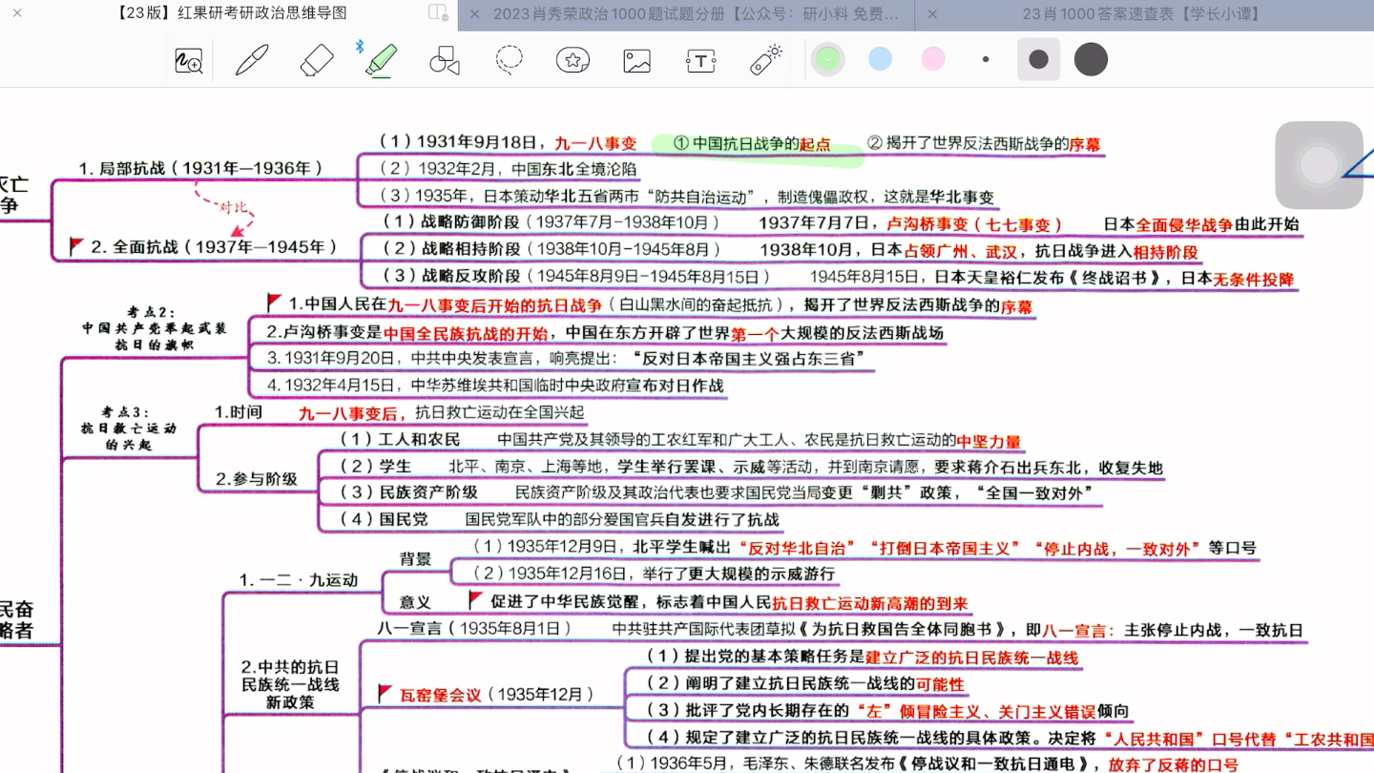This screenshot has height=773, width=1374.
Task: Click node （3）民族资产阶级
Action: point(409,492)
